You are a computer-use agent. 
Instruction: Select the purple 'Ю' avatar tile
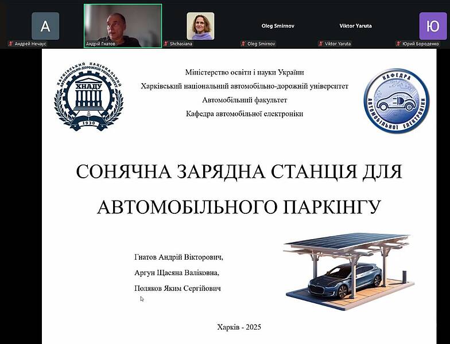click(433, 26)
